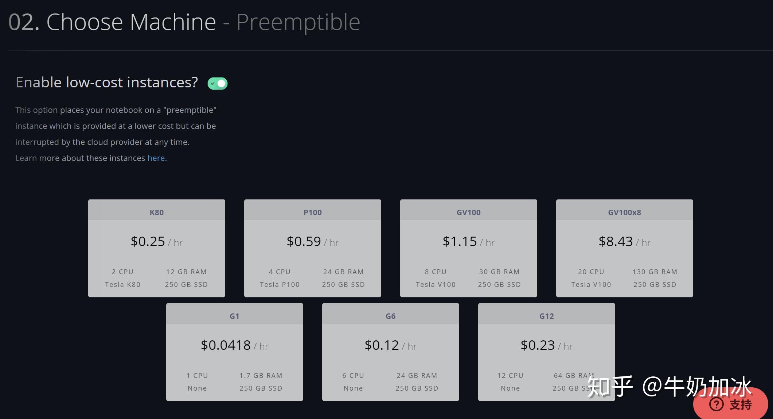This screenshot has height=419, width=773.
Task: Click the $0.0418 / hr price
Action: (234, 345)
